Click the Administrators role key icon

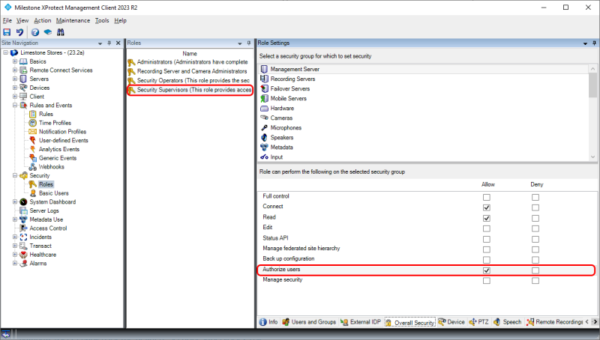131,62
